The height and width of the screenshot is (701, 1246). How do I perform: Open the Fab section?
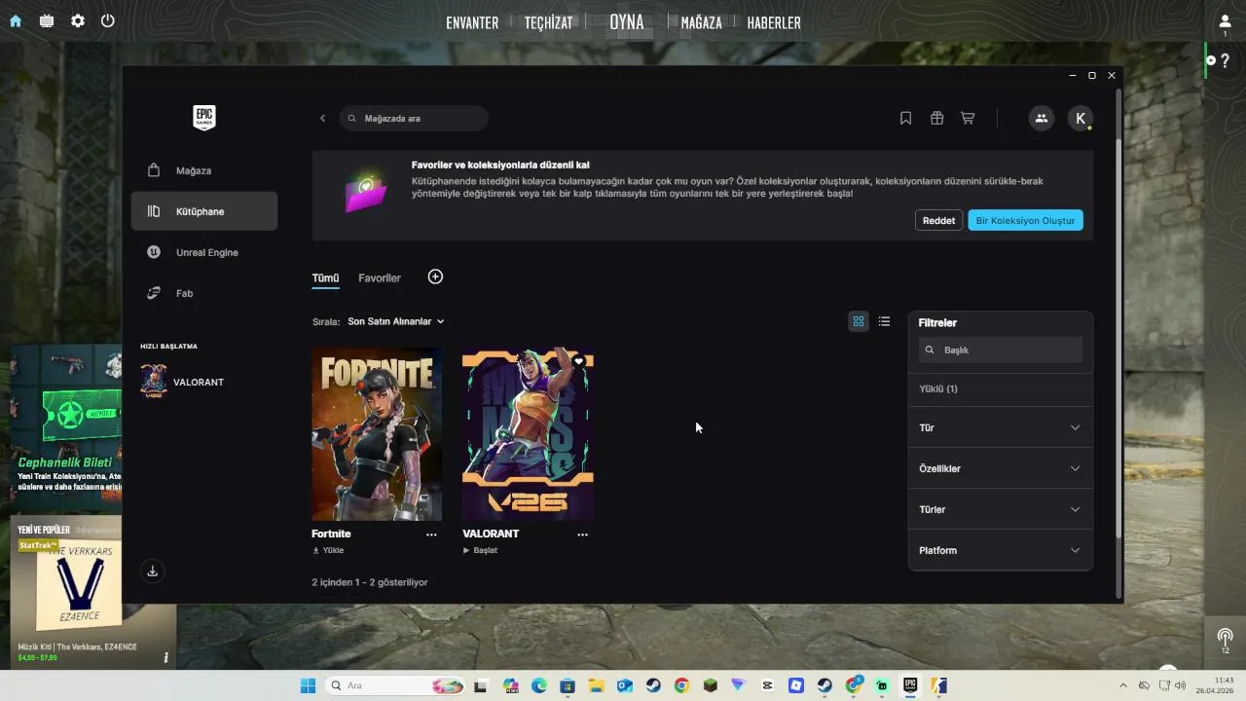(x=204, y=293)
